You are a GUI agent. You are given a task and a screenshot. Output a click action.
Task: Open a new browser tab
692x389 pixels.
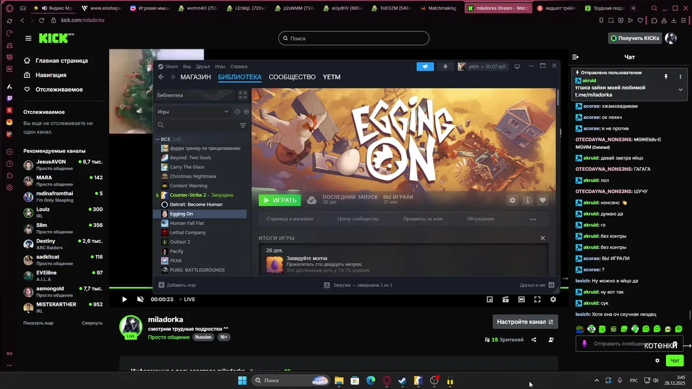[x=634, y=8]
